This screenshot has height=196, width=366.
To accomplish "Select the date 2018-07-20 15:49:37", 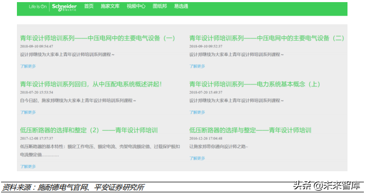I will (206, 92).
